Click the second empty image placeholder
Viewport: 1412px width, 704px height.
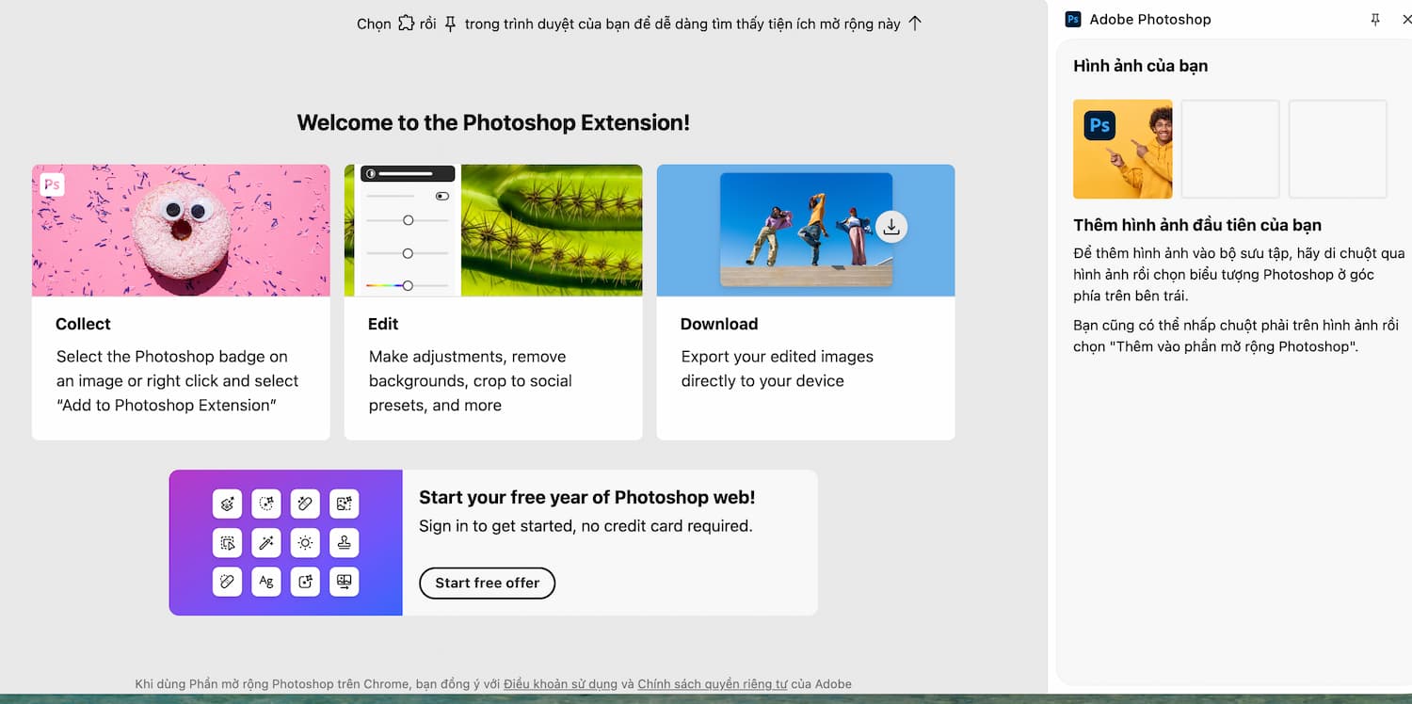[1229, 149]
